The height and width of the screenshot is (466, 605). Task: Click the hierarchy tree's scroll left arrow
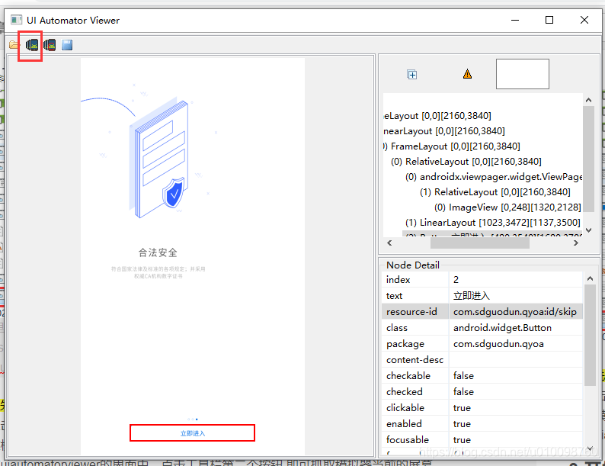pos(389,243)
